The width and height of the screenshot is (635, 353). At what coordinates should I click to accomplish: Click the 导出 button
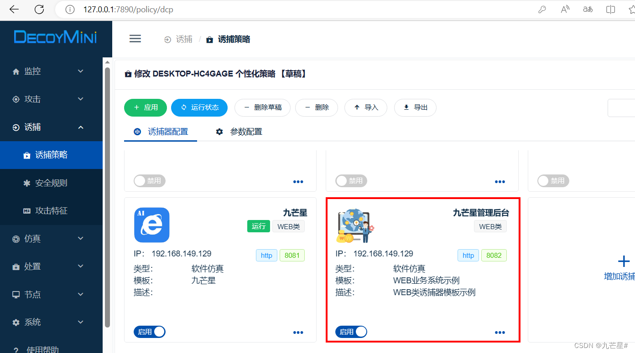[x=415, y=107]
